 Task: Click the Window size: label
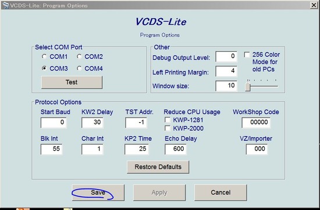171,86
